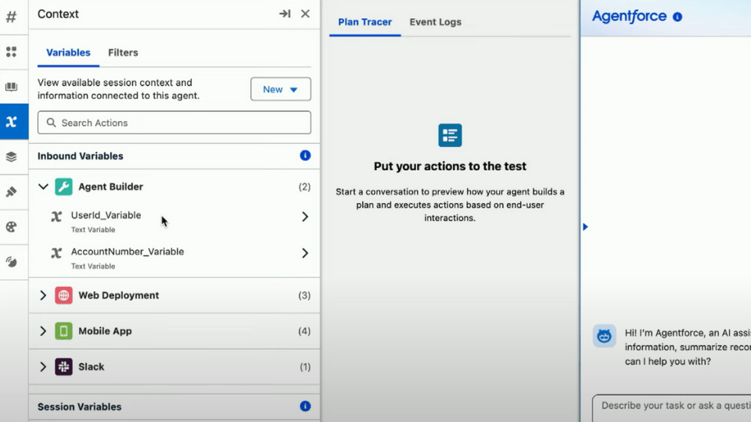Expand the Web Deployment group
The image size is (751, 422).
[43, 295]
